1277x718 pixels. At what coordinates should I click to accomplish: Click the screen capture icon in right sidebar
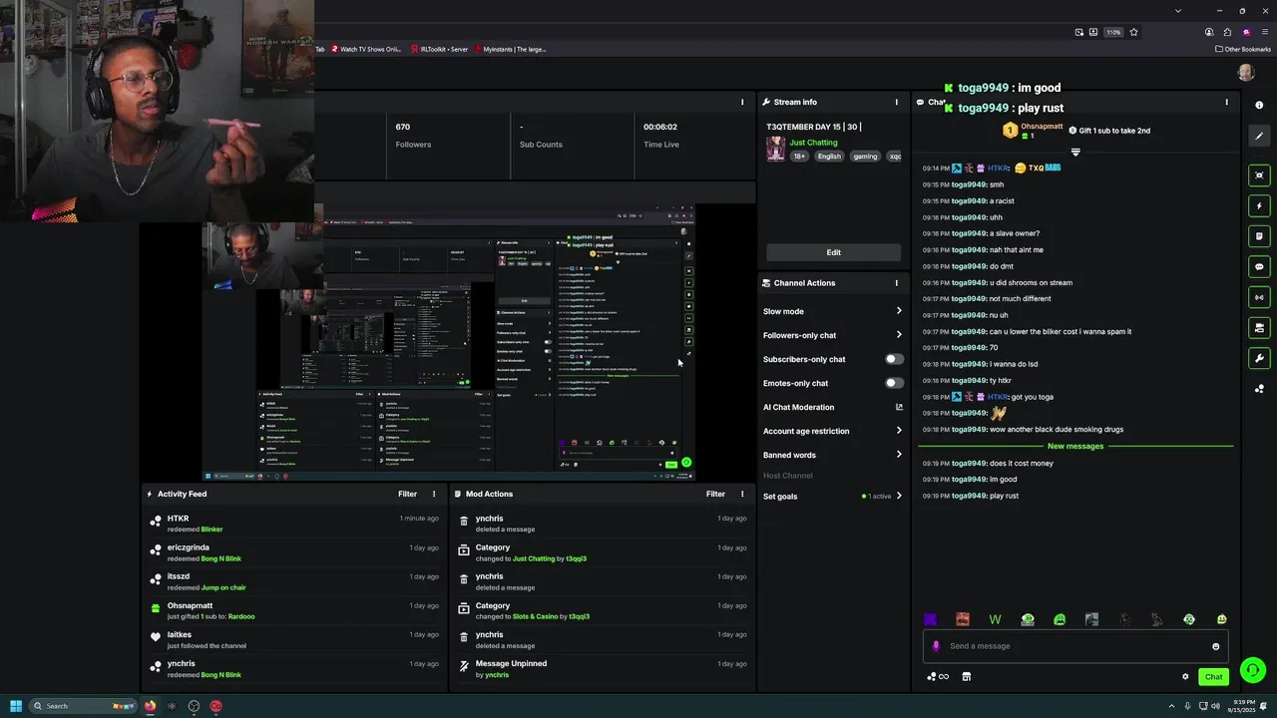1259,176
